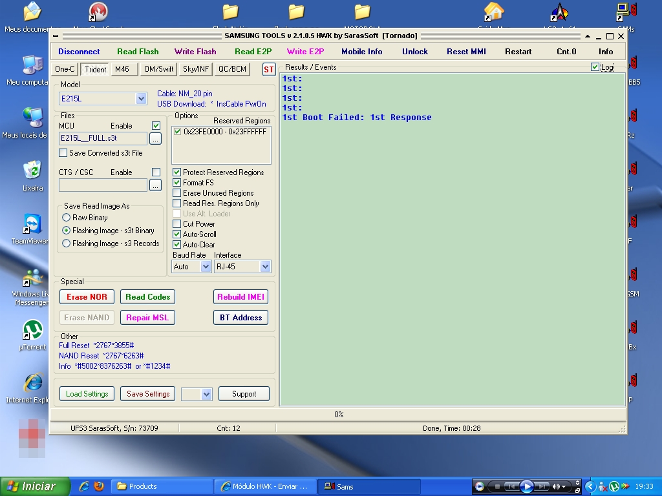
Task: Click the MCU file name field
Action: (103, 138)
